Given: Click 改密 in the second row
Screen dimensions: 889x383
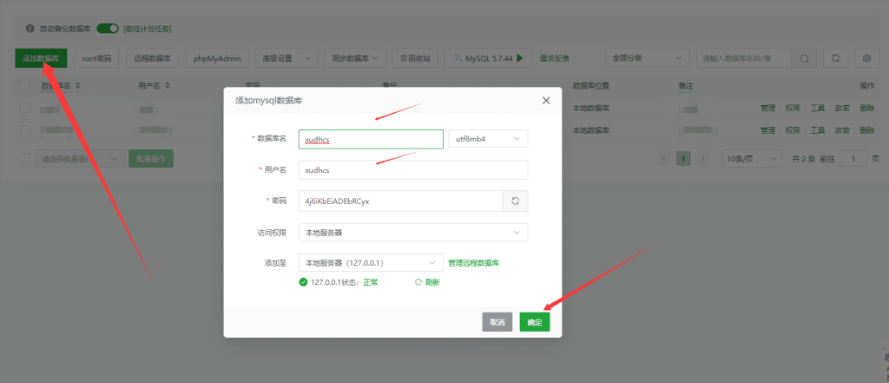Looking at the screenshot, I should 842,130.
